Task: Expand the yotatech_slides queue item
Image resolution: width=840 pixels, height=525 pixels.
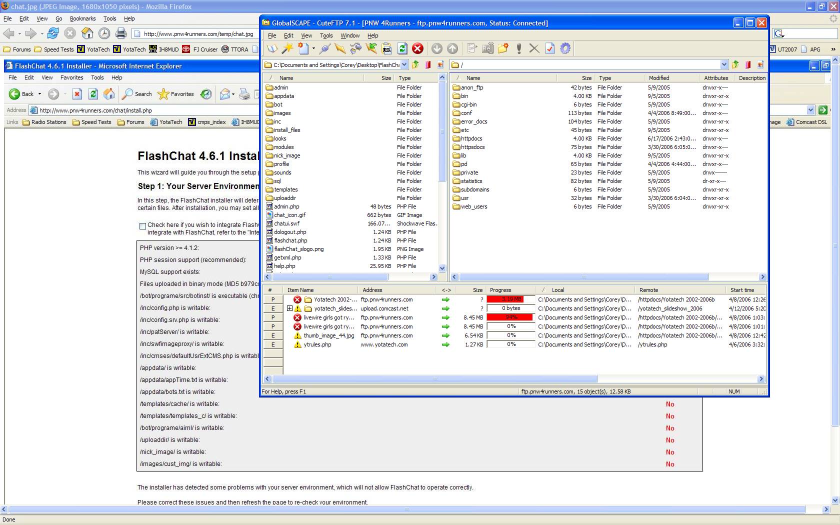Action: pyautogui.click(x=289, y=308)
